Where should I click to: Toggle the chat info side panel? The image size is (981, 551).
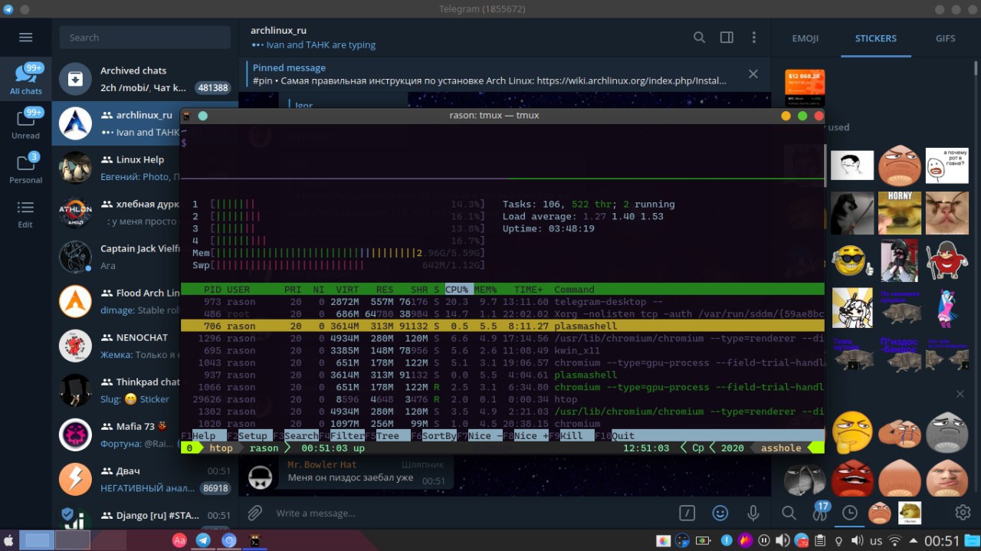click(727, 38)
